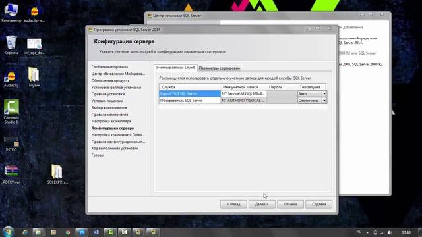Open the SQLEXPR_x... folder on the desktop
Image resolution: width=422 pixels, height=237 pixels.
tap(57, 174)
